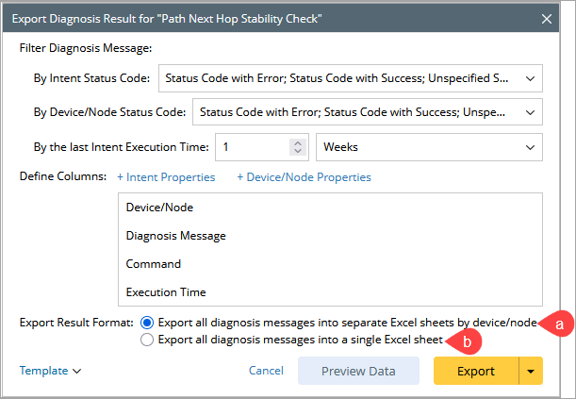Expand the Template menu

(x=50, y=371)
